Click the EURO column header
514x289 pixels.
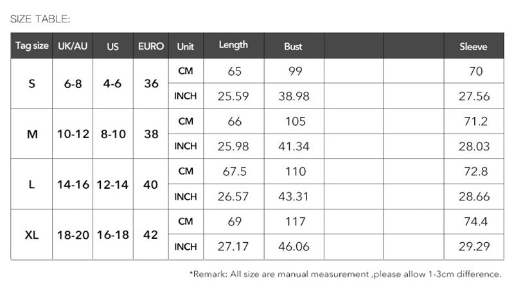pyautogui.click(x=151, y=46)
